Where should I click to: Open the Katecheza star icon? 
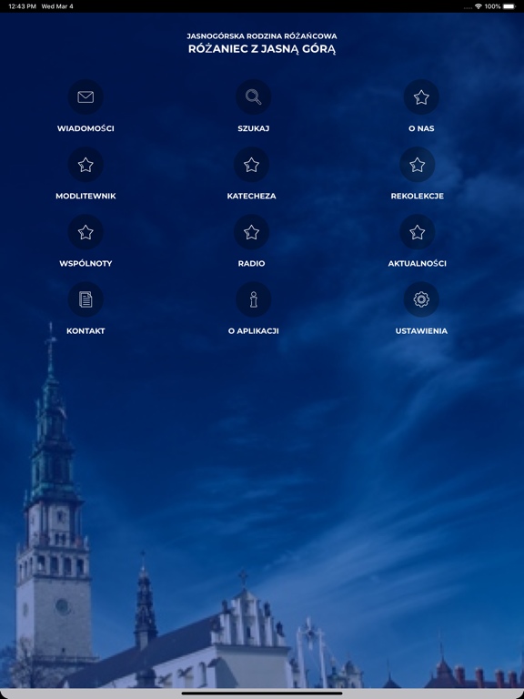pyautogui.click(x=252, y=165)
